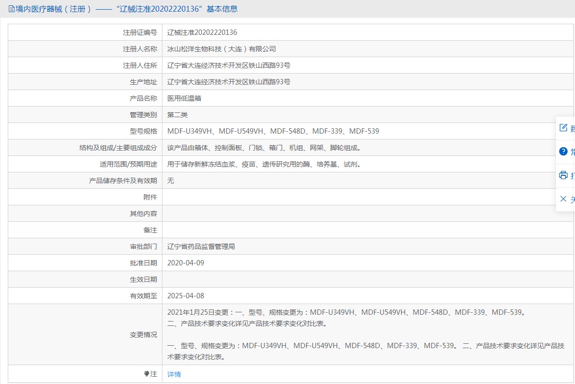Select the 产品名称 label
The width and height of the screenshot is (575, 384).
coord(144,99)
